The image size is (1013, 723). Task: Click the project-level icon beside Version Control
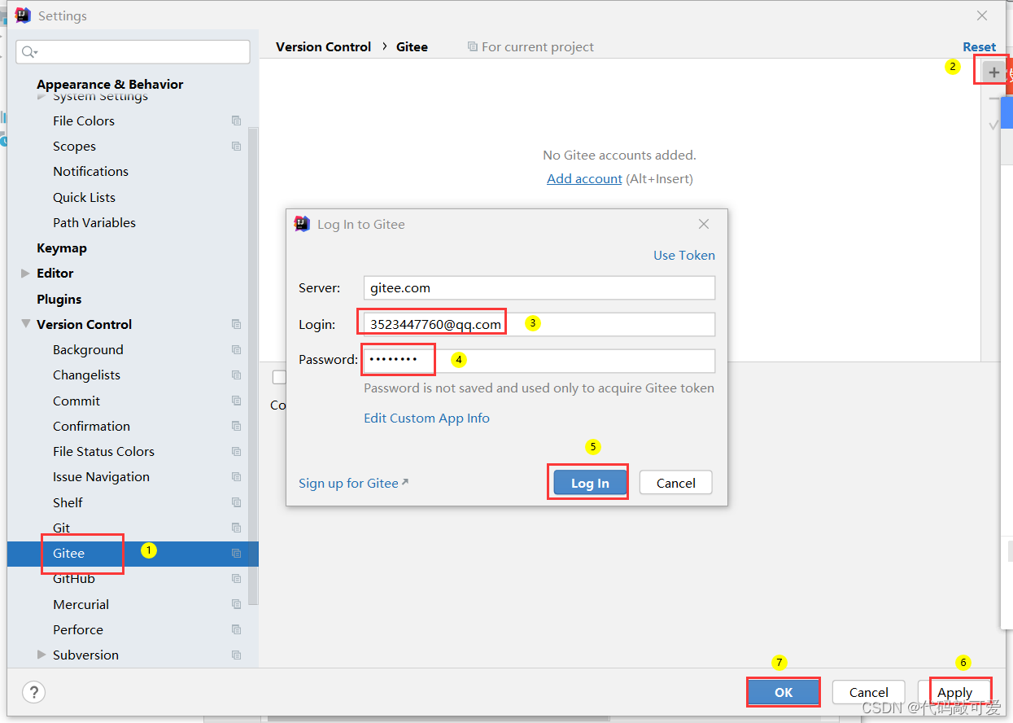[236, 324]
